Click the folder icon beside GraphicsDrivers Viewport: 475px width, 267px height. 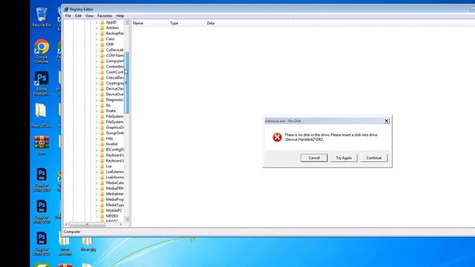[102, 128]
